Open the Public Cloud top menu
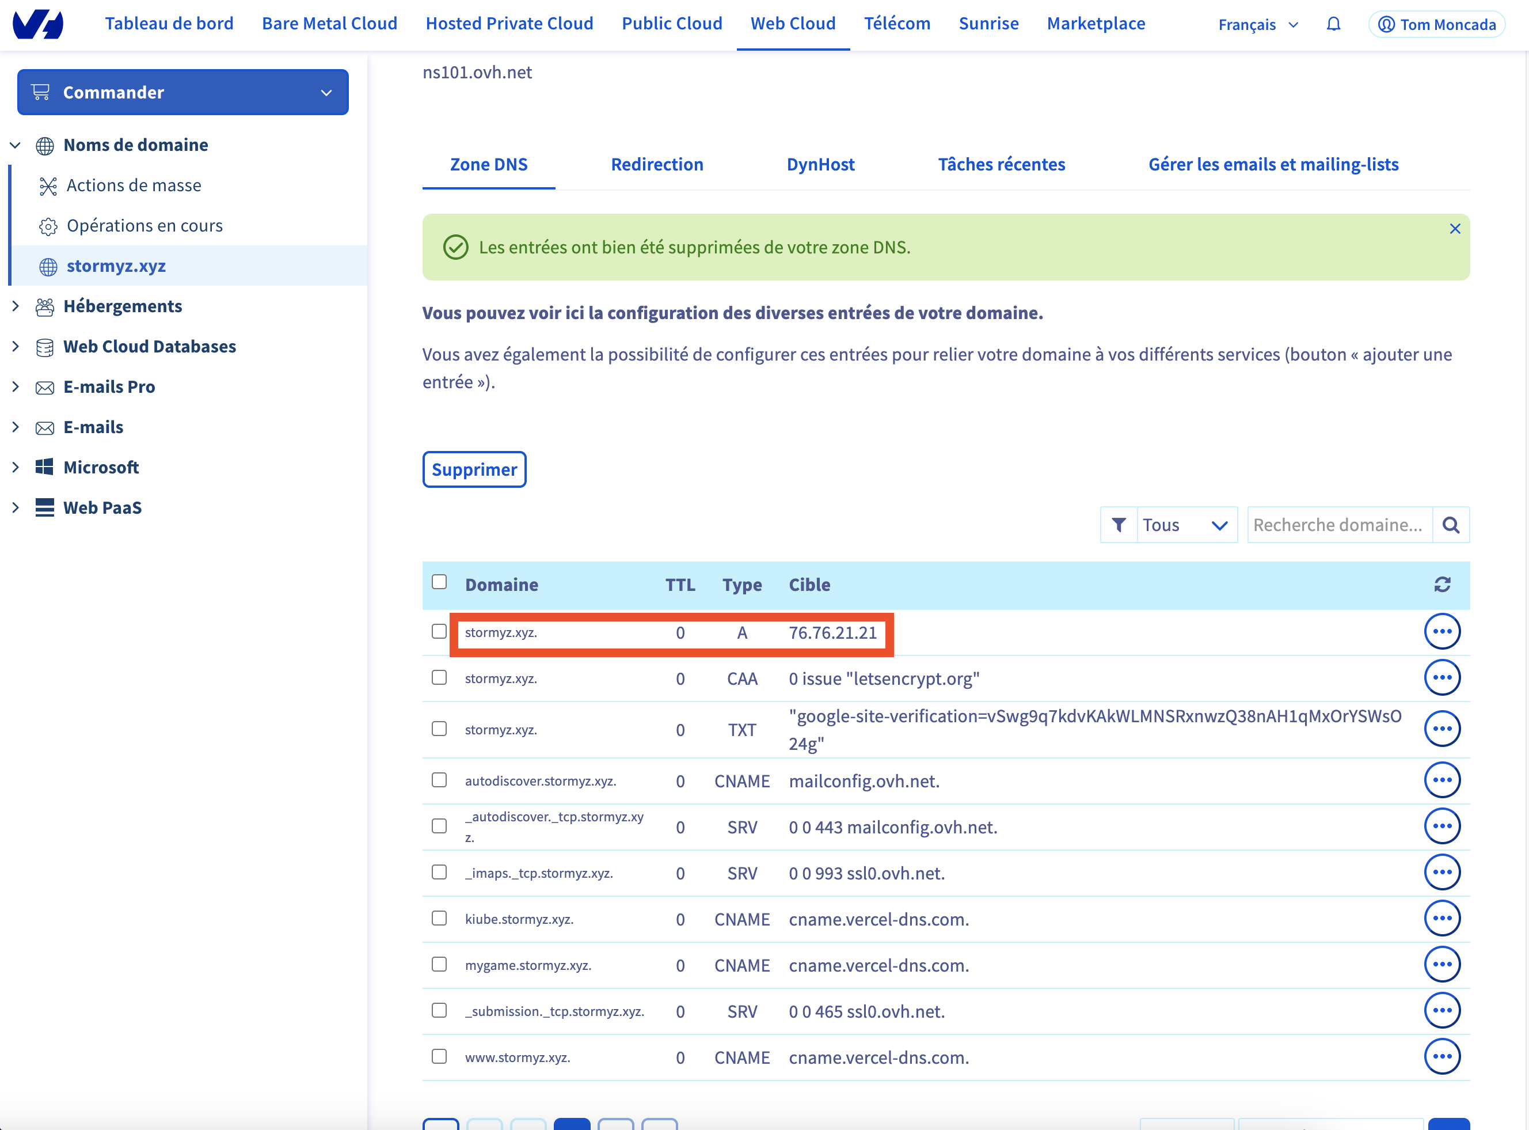The width and height of the screenshot is (1529, 1130). click(671, 24)
